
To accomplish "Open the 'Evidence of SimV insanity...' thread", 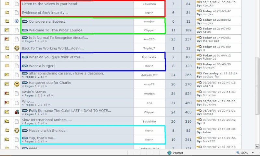I will pyautogui.click(x=45, y=13).
